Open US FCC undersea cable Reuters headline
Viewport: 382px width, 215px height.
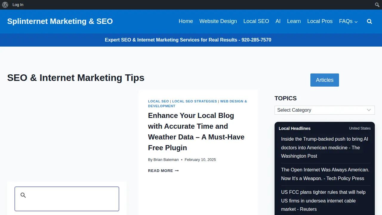point(323,201)
